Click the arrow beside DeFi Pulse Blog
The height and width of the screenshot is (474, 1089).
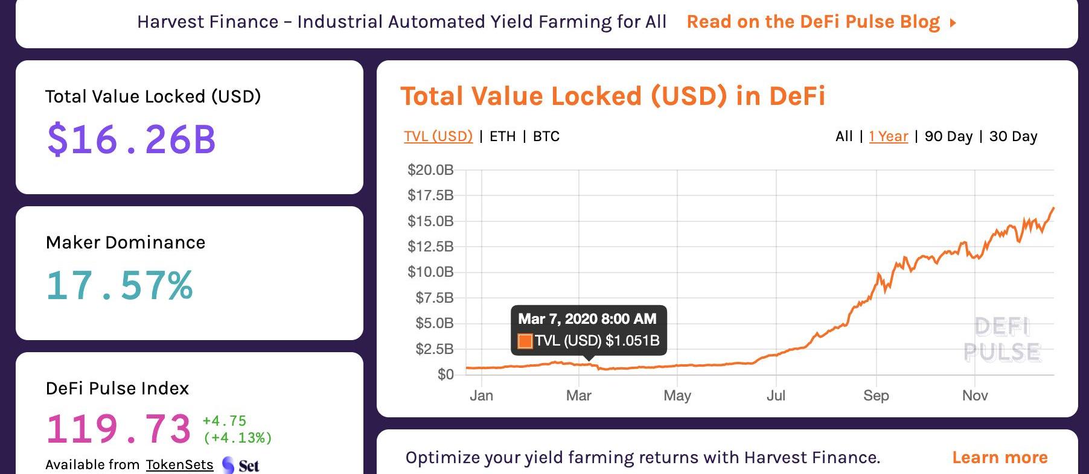(x=953, y=23)
